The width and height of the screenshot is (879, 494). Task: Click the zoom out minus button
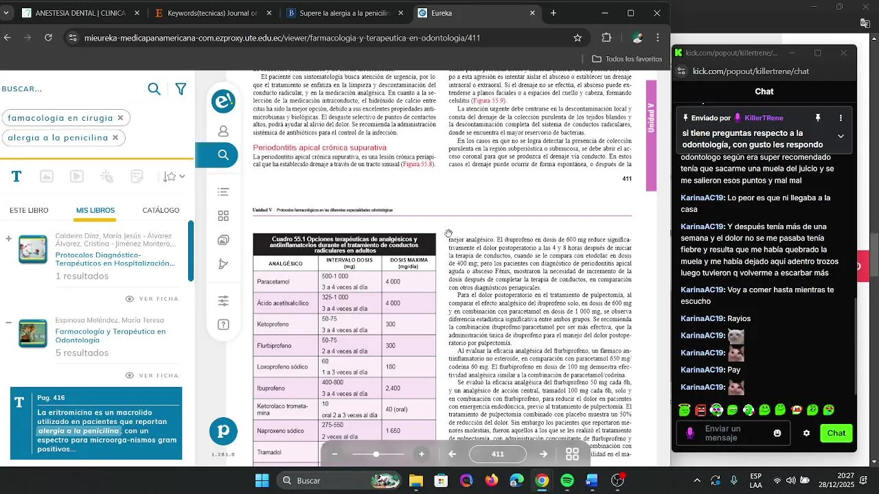click(x=334, y=454)
